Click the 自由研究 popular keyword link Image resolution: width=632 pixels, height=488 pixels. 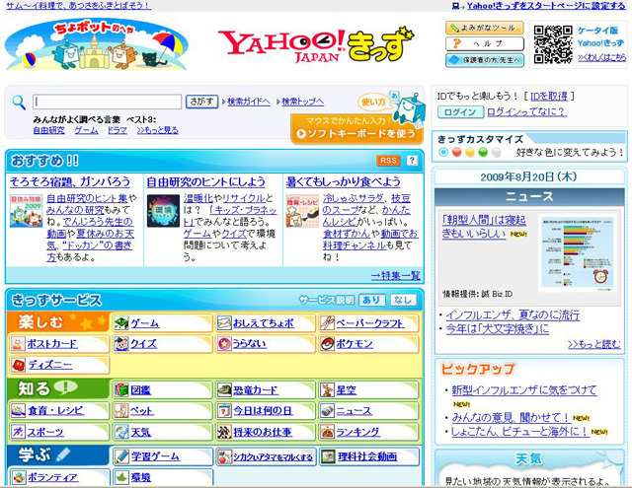click(x=48, y=130)
